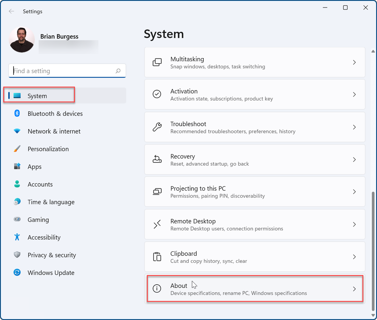The image size is (377, 320).
Task: Open Recovery settings
Action: click(x=255, y=159)
